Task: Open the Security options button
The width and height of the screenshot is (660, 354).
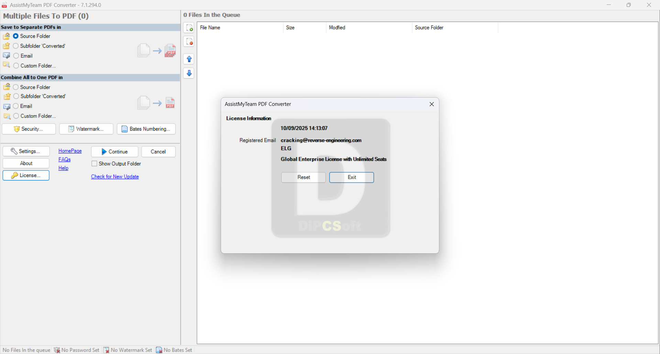Action: click(x=29, y=129)
